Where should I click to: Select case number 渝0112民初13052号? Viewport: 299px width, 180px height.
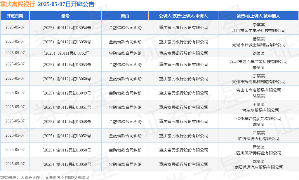point(67,136)
